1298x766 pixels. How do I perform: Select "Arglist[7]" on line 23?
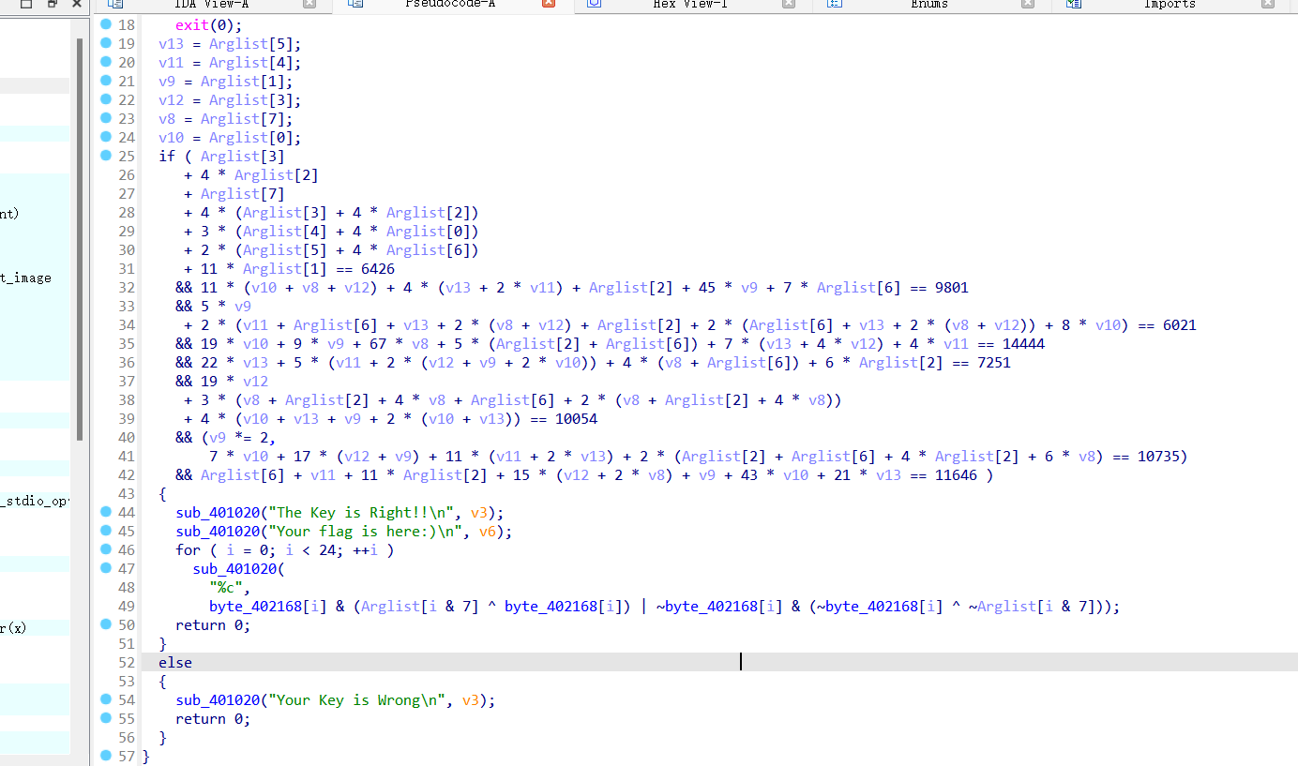[x=243, y=119]
